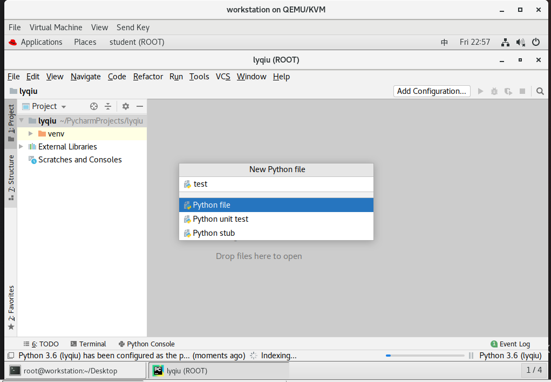Click tool windows toggle icon in status bar

11,356
